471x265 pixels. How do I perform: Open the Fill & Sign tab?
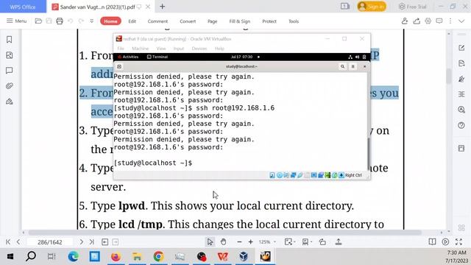pos(239,21)
